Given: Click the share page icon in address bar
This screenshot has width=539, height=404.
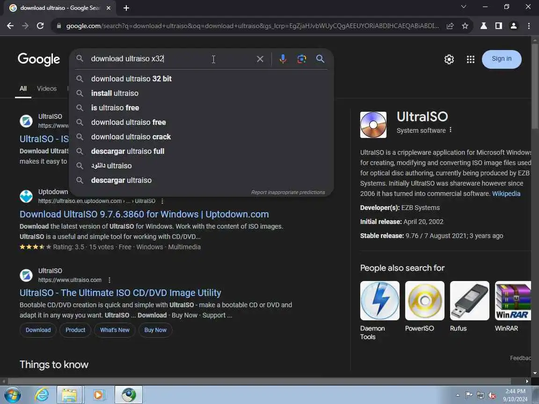Looking at the screenshot, I should tap(450, 26).
